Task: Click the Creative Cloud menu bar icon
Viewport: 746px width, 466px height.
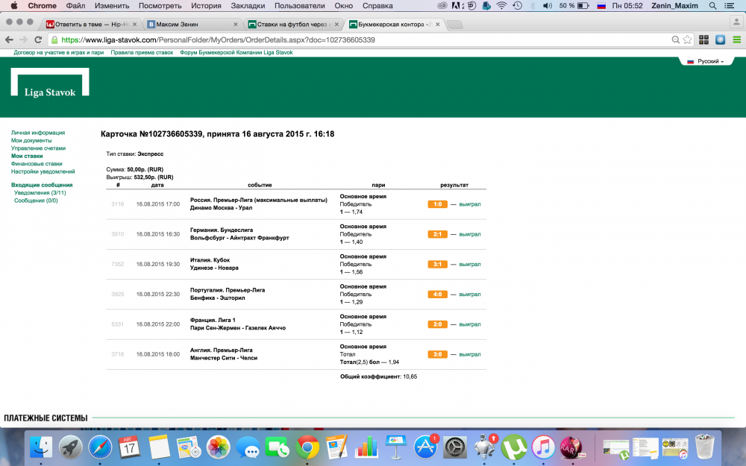Action: click(x=442, y=6)
